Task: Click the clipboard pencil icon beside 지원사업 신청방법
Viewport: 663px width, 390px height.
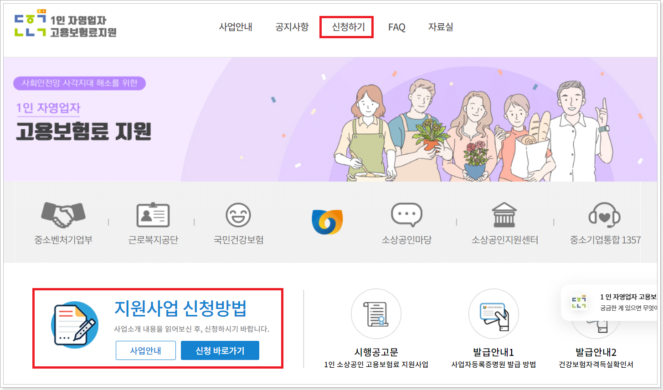Action: tap(74, 325)
